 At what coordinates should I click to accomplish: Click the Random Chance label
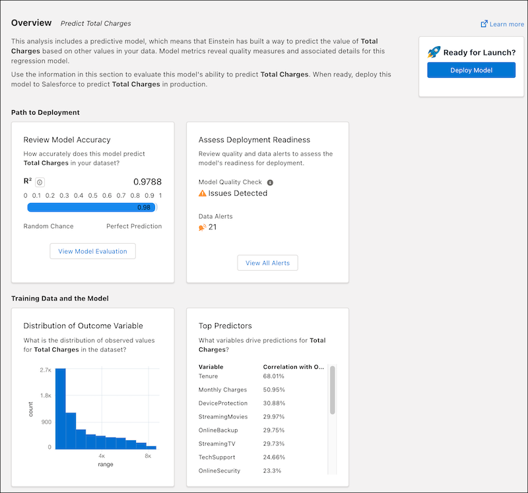48,226
